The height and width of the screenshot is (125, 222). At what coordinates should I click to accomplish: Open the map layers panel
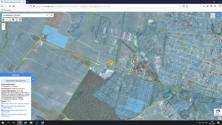tap(213, 15)
